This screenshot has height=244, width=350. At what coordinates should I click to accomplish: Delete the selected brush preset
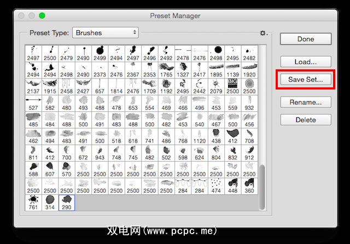(x=306, y=120)
